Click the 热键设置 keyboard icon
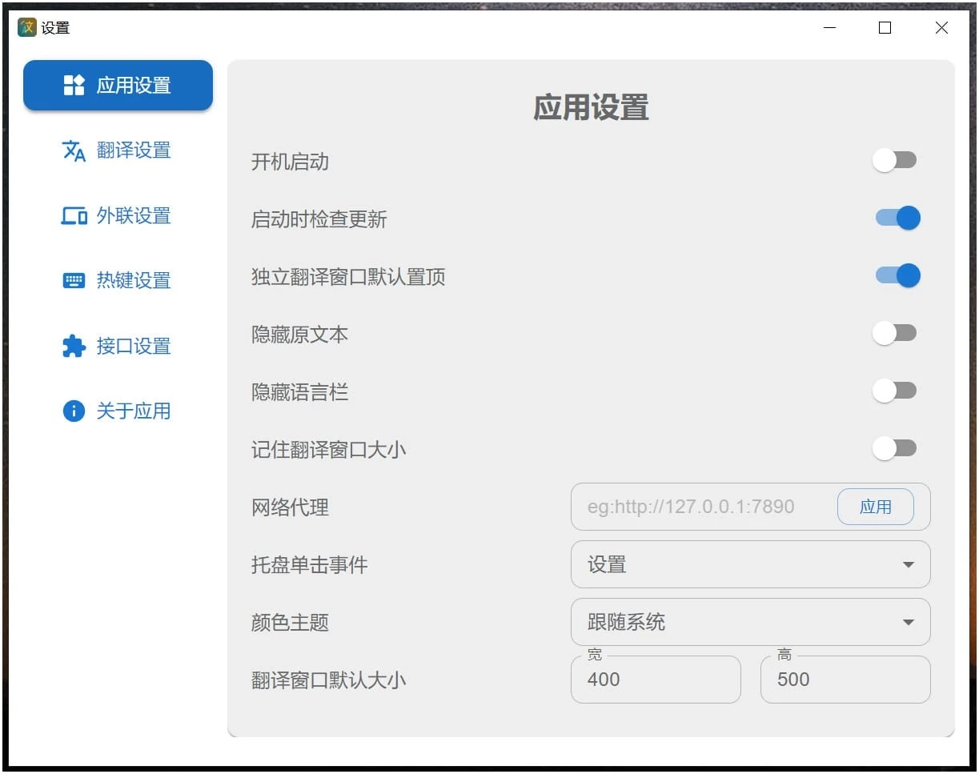Image resolution: width=979 pixels, height=774 pixels. coord(74,281)
